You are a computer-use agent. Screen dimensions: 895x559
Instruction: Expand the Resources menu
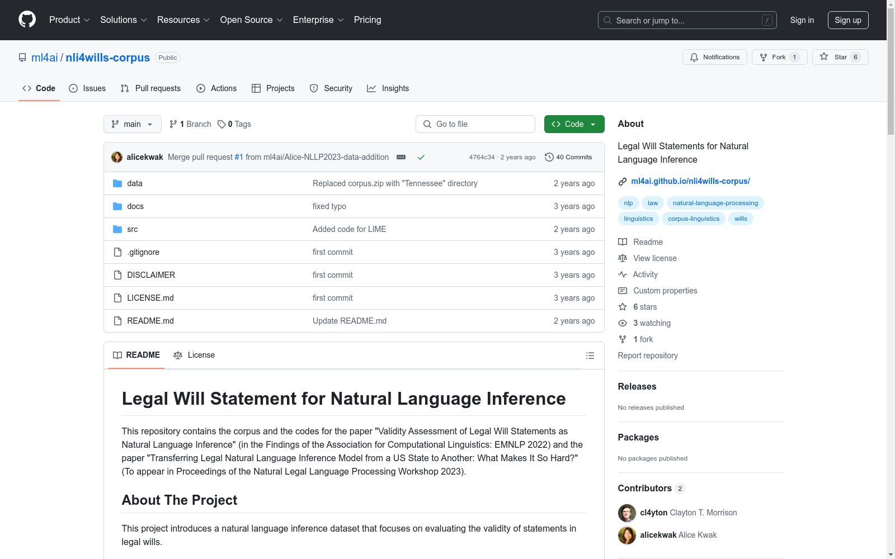point(183,20)
